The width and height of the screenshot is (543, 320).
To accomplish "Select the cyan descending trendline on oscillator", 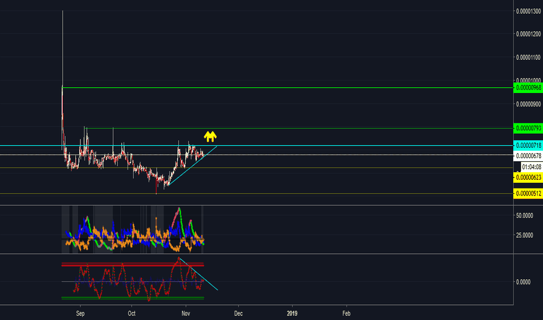I will pyautogui.click(x=199, y=274).
